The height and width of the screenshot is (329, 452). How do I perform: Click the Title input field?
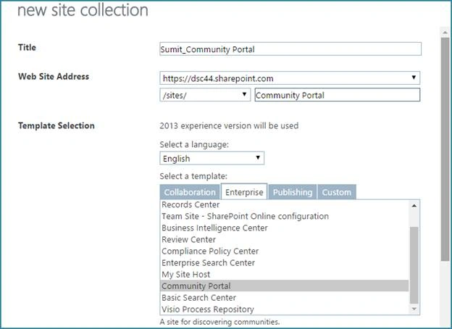[290, 49]
